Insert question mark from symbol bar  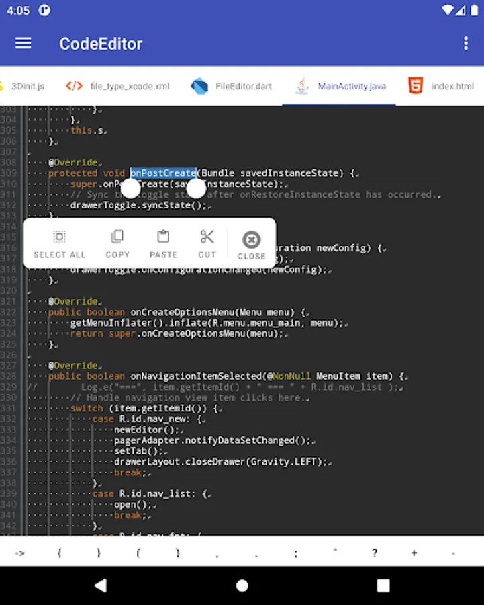point(375,553)
